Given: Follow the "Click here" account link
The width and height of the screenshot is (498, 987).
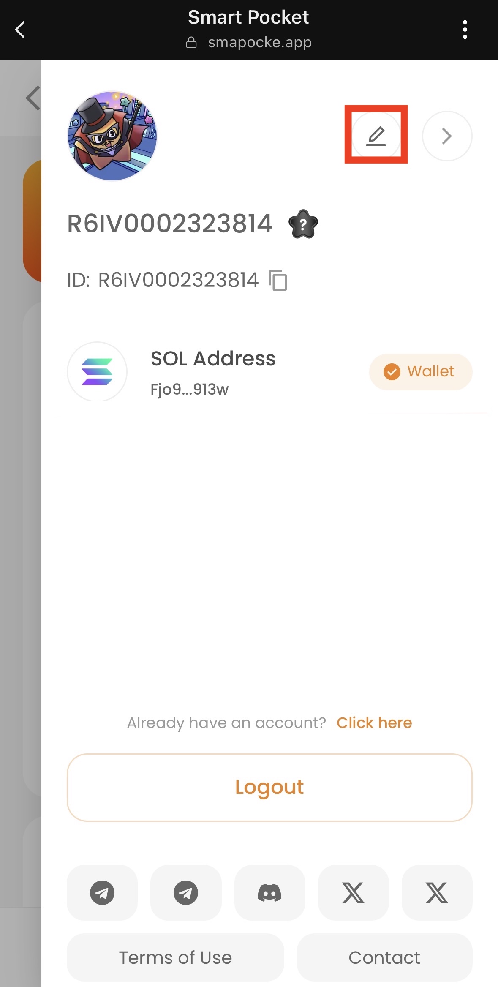Looking at the screenshot, I should pos(374,723).
